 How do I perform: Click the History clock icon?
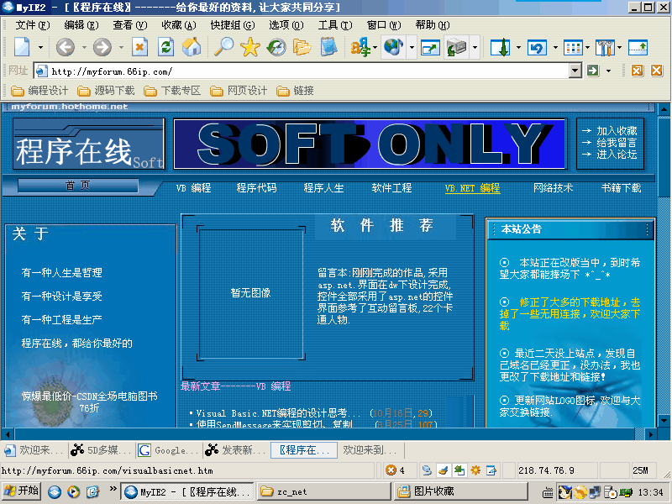(276, 48)
